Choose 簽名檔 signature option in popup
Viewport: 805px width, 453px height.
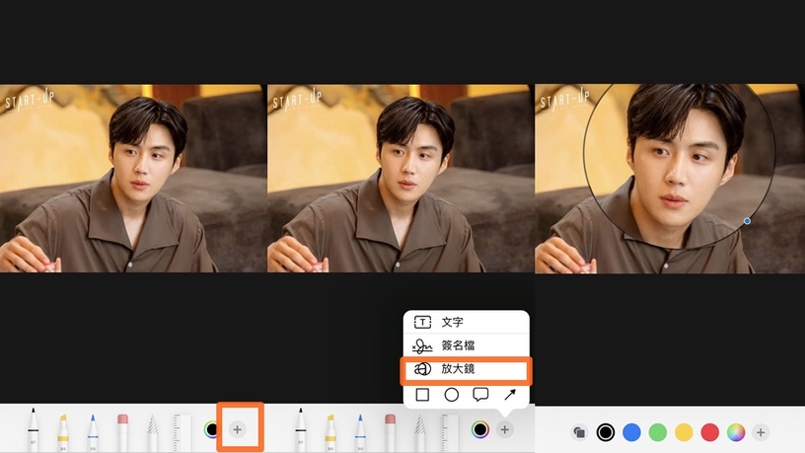(466, 345)
